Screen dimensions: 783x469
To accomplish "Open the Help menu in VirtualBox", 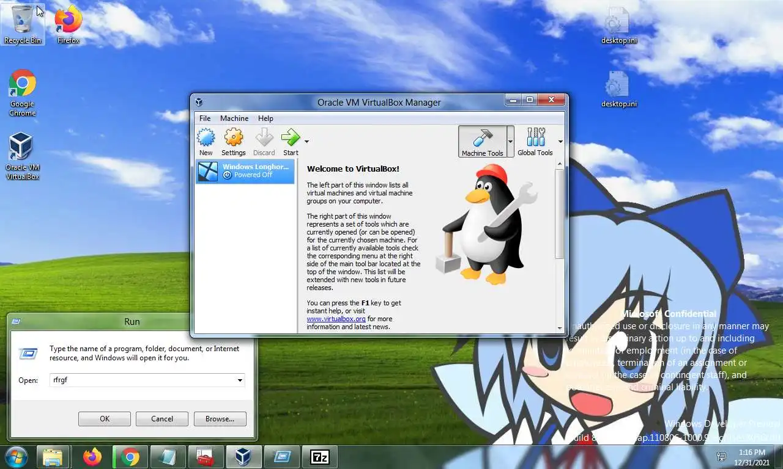I will coord(265,118).
